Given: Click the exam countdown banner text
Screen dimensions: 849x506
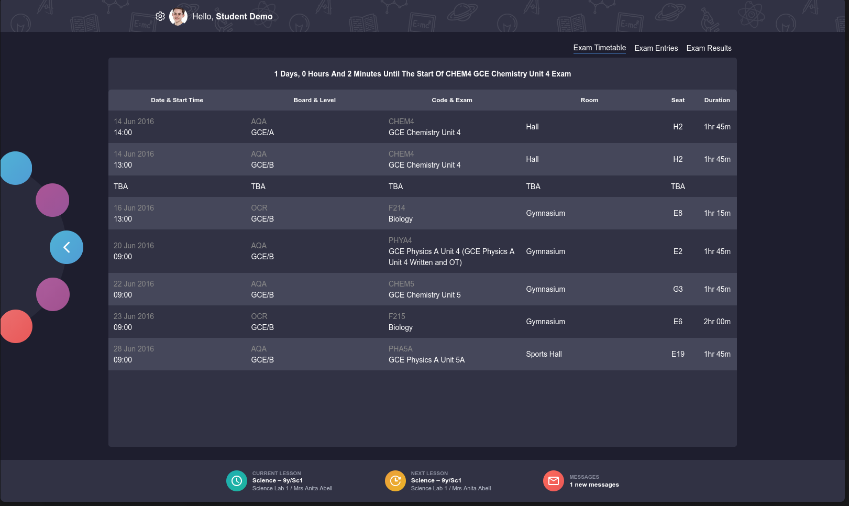Looking at the screenshot, I should (x=423, y=74).
